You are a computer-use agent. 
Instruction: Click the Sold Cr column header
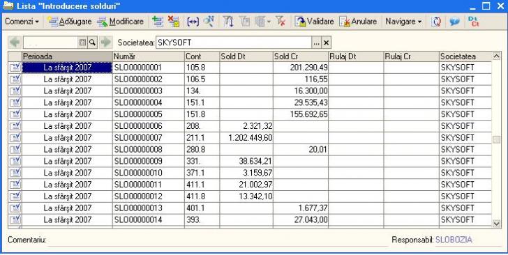[x=301, y=56]
